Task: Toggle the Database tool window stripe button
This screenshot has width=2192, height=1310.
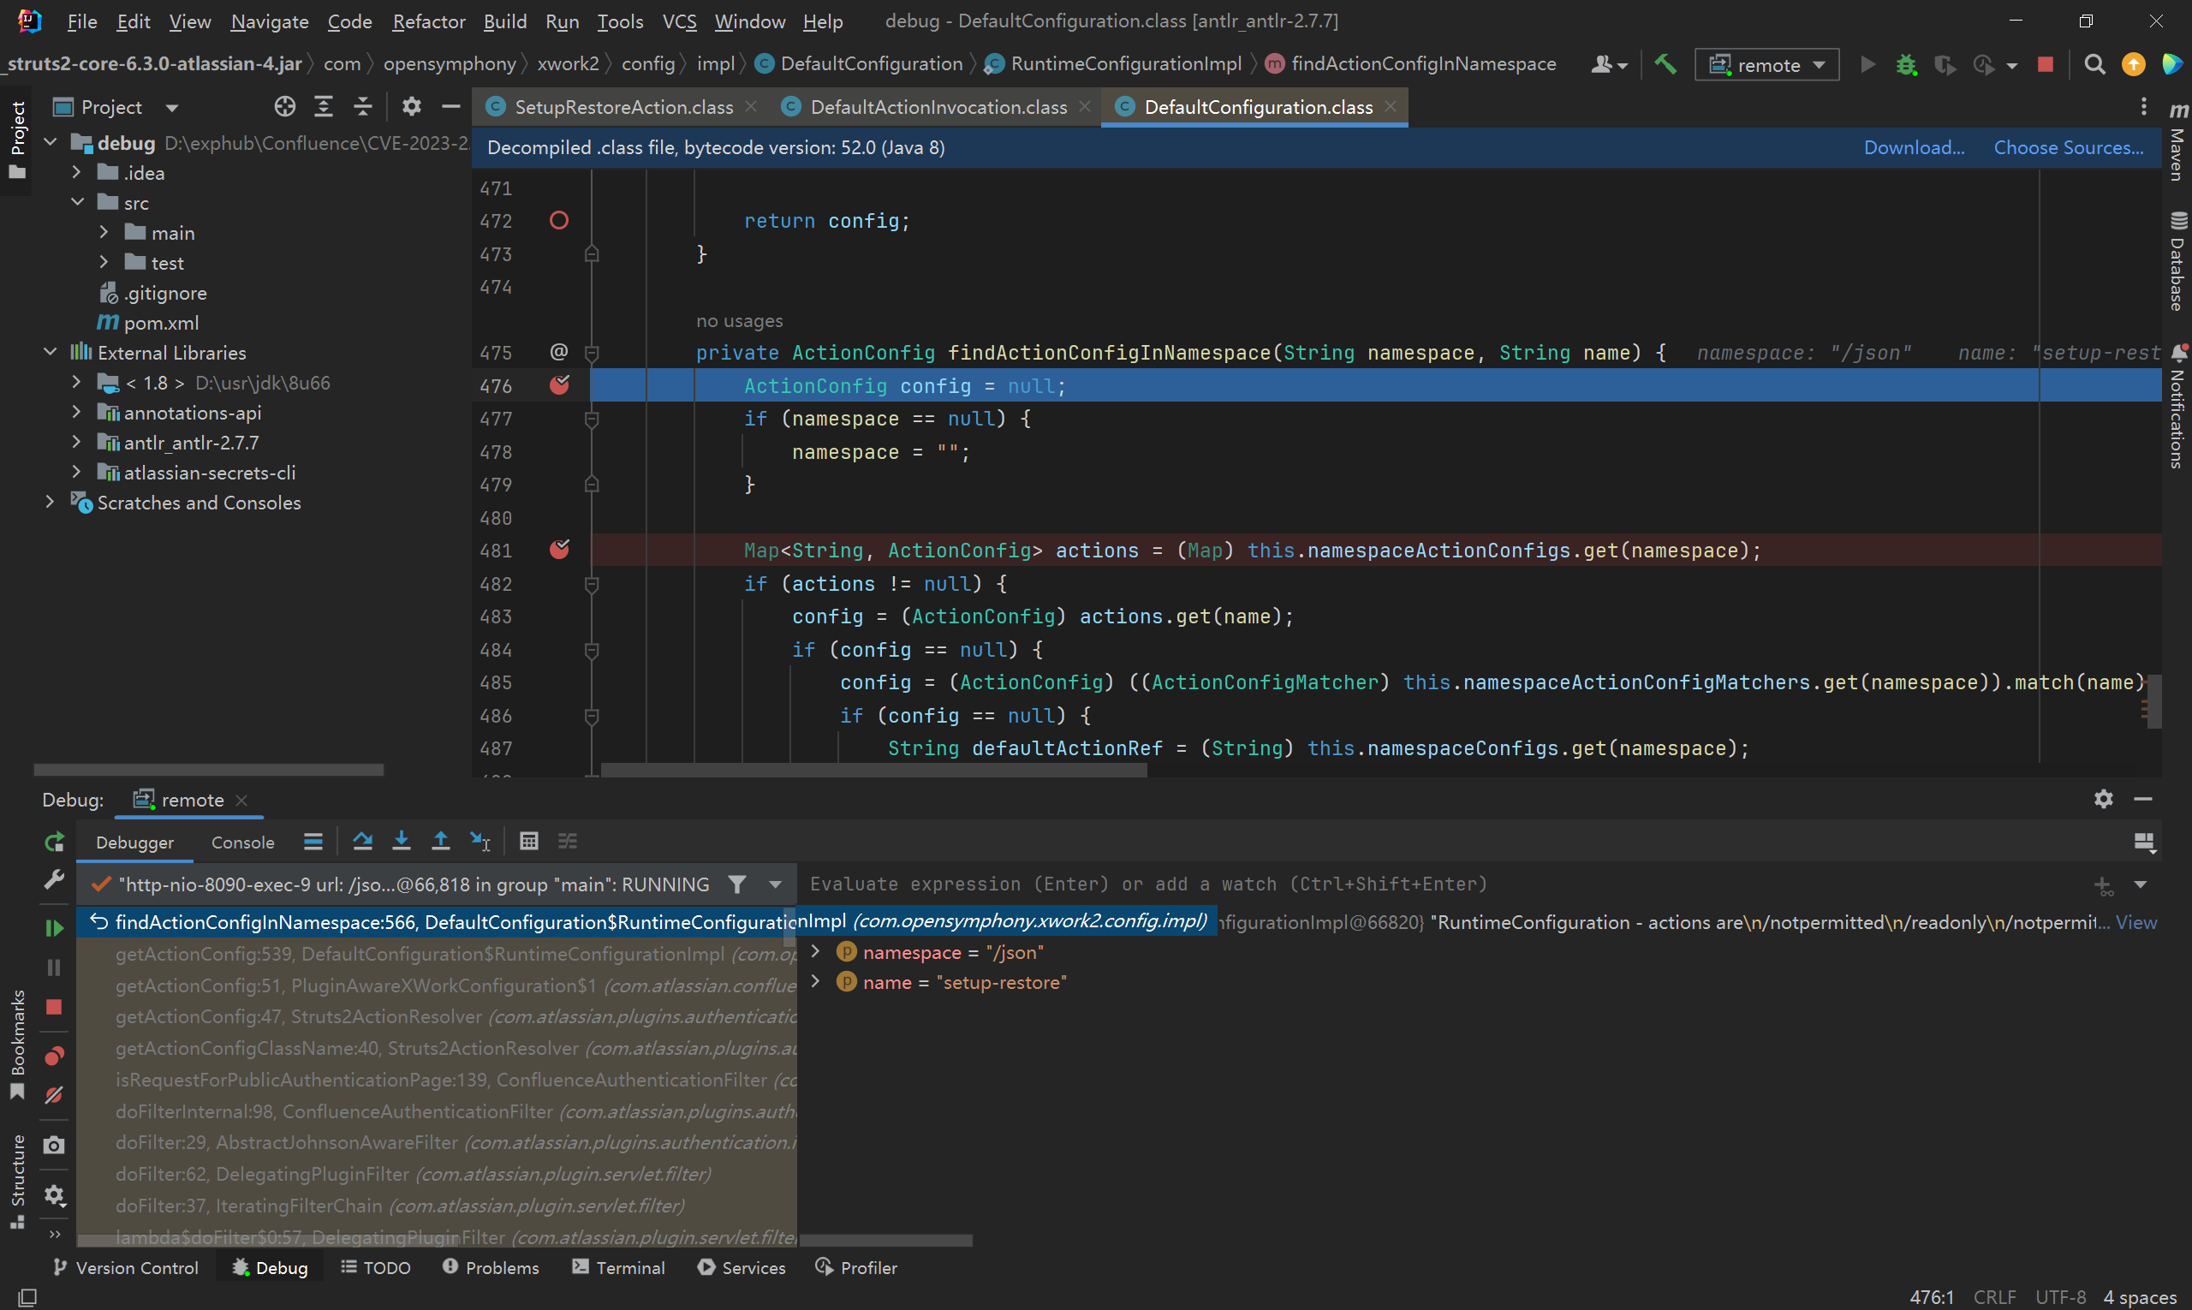Action: coord(2178,262)
